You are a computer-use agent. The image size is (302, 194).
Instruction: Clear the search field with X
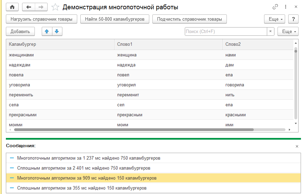pos(270,31)
